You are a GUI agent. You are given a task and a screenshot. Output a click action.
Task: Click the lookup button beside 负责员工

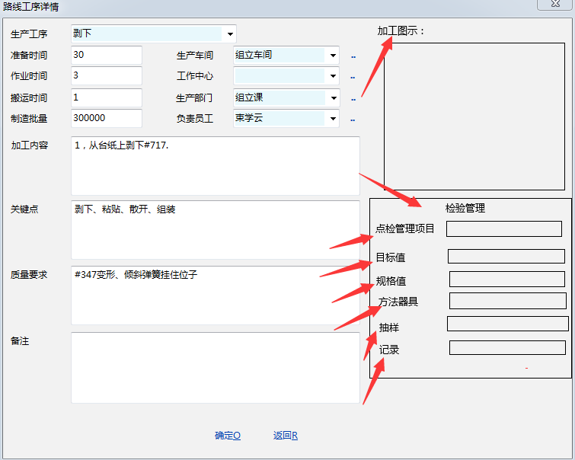pos(353,120)
